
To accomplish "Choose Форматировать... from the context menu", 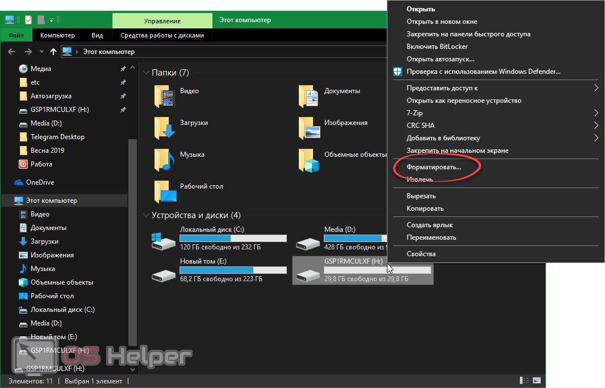I will point(434,167).
